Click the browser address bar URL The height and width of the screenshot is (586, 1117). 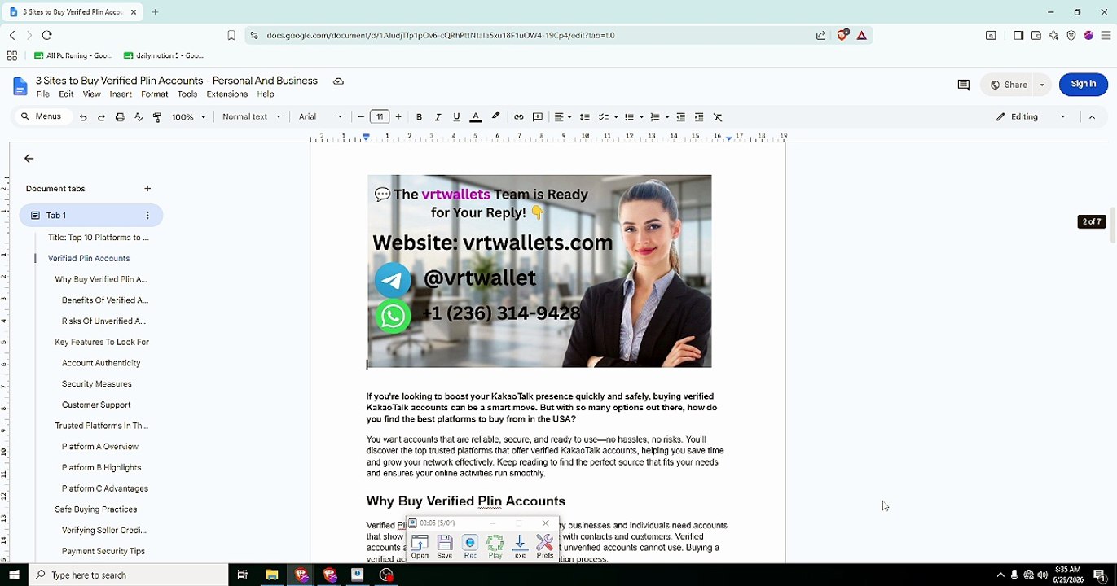441,35
